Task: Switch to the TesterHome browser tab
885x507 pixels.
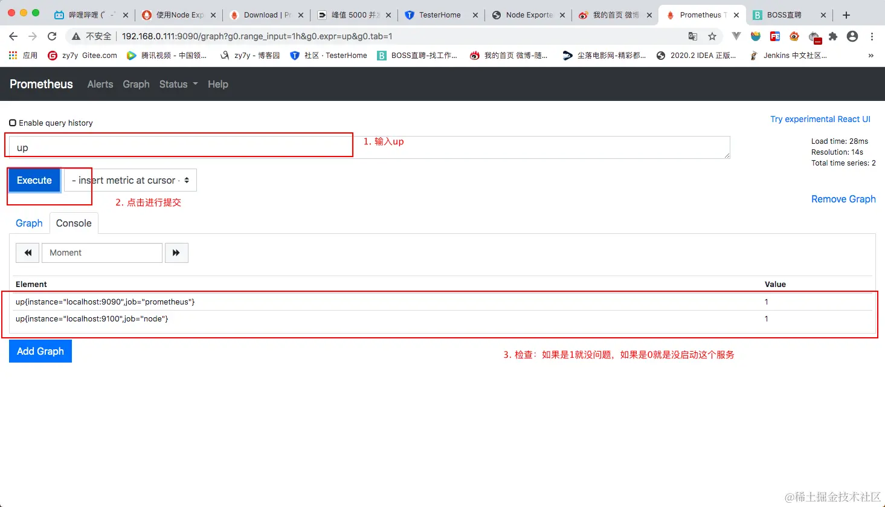Action: click(x=440, y=15)
